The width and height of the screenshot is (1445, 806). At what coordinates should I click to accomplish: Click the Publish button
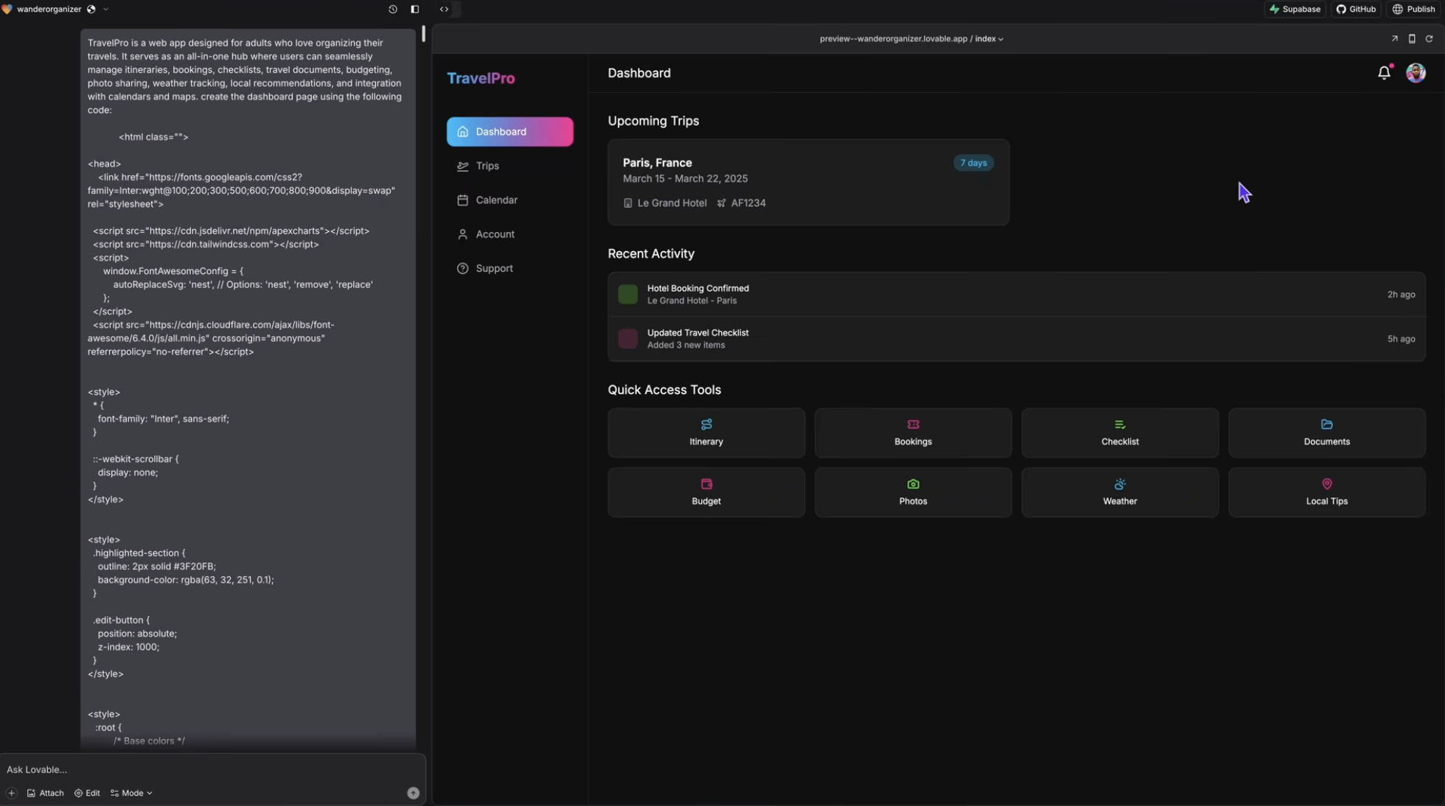1414,9
